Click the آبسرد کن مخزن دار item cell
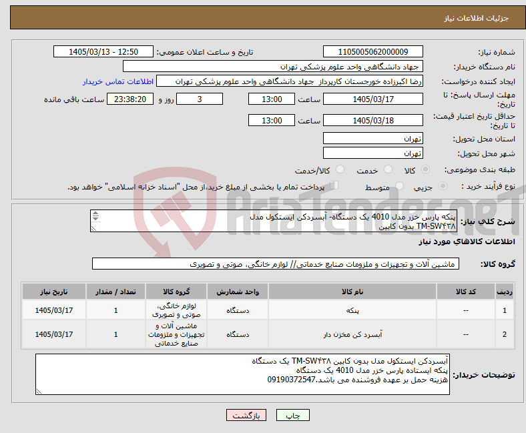The height and width of the screenshot is (433, 526). [x=352, y=334]
